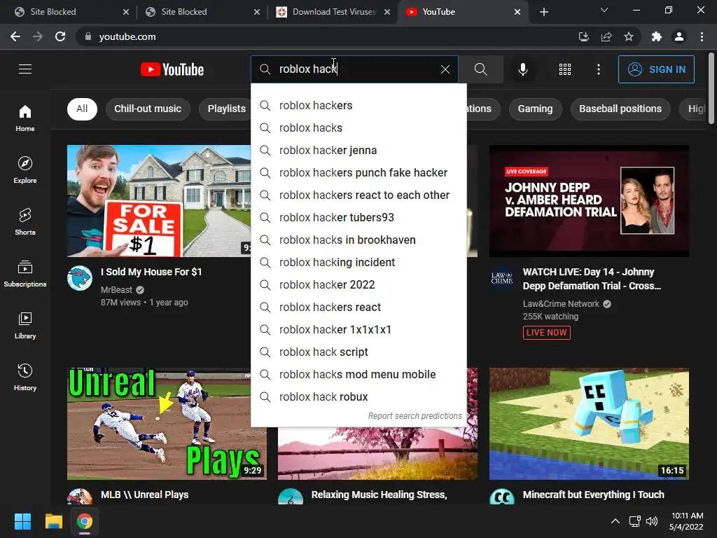
Task: Select the Baseball positions chip
Action: coord(620,109)
